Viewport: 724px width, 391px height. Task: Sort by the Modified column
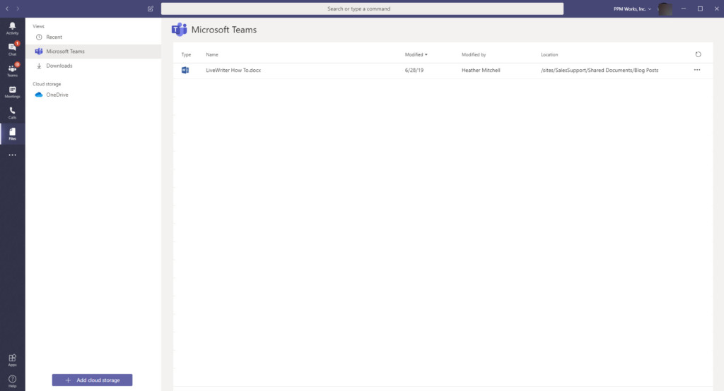click(x=416, y=54)
